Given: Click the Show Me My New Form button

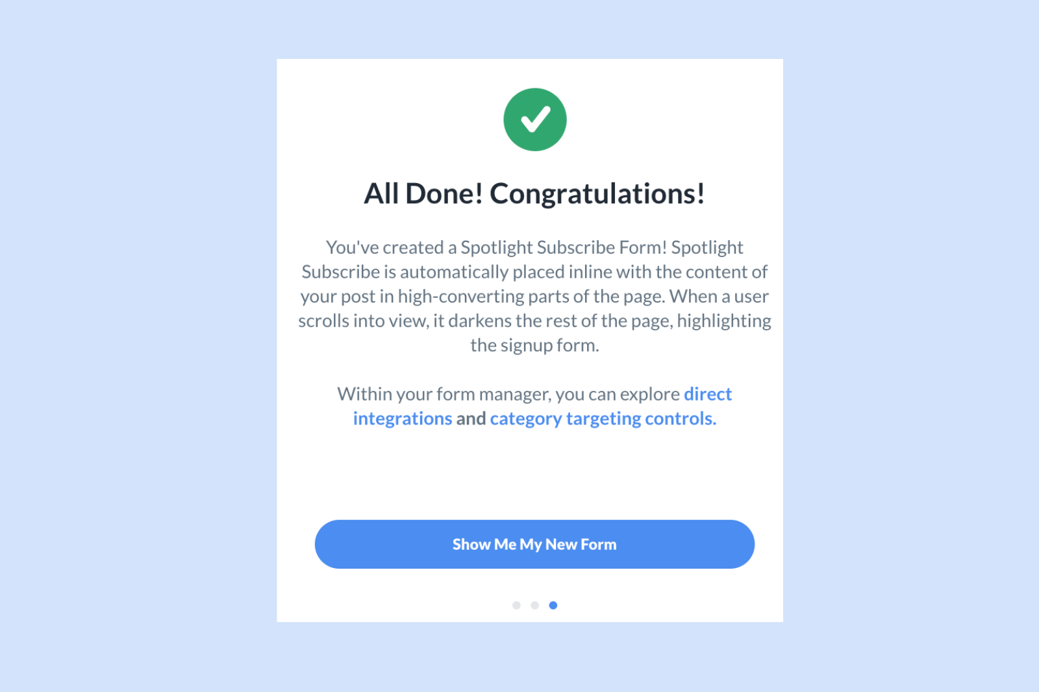Looking at the screenshot, I should click(x=534, y=544).
